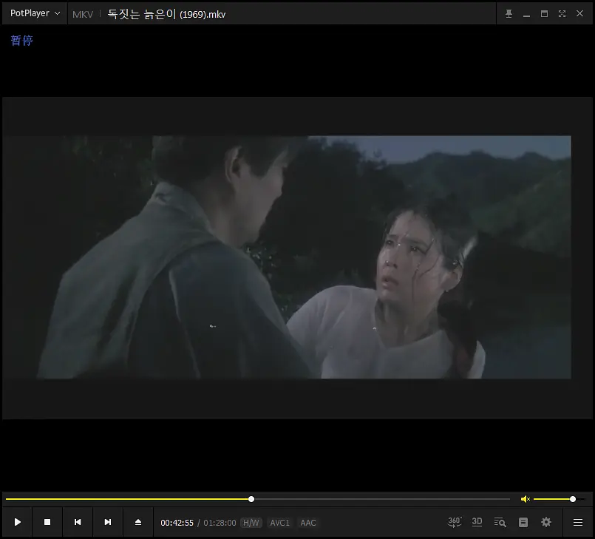Minimize the PotPlayer window
Screen dimensions: 595x539
click(x=526, y=15)
